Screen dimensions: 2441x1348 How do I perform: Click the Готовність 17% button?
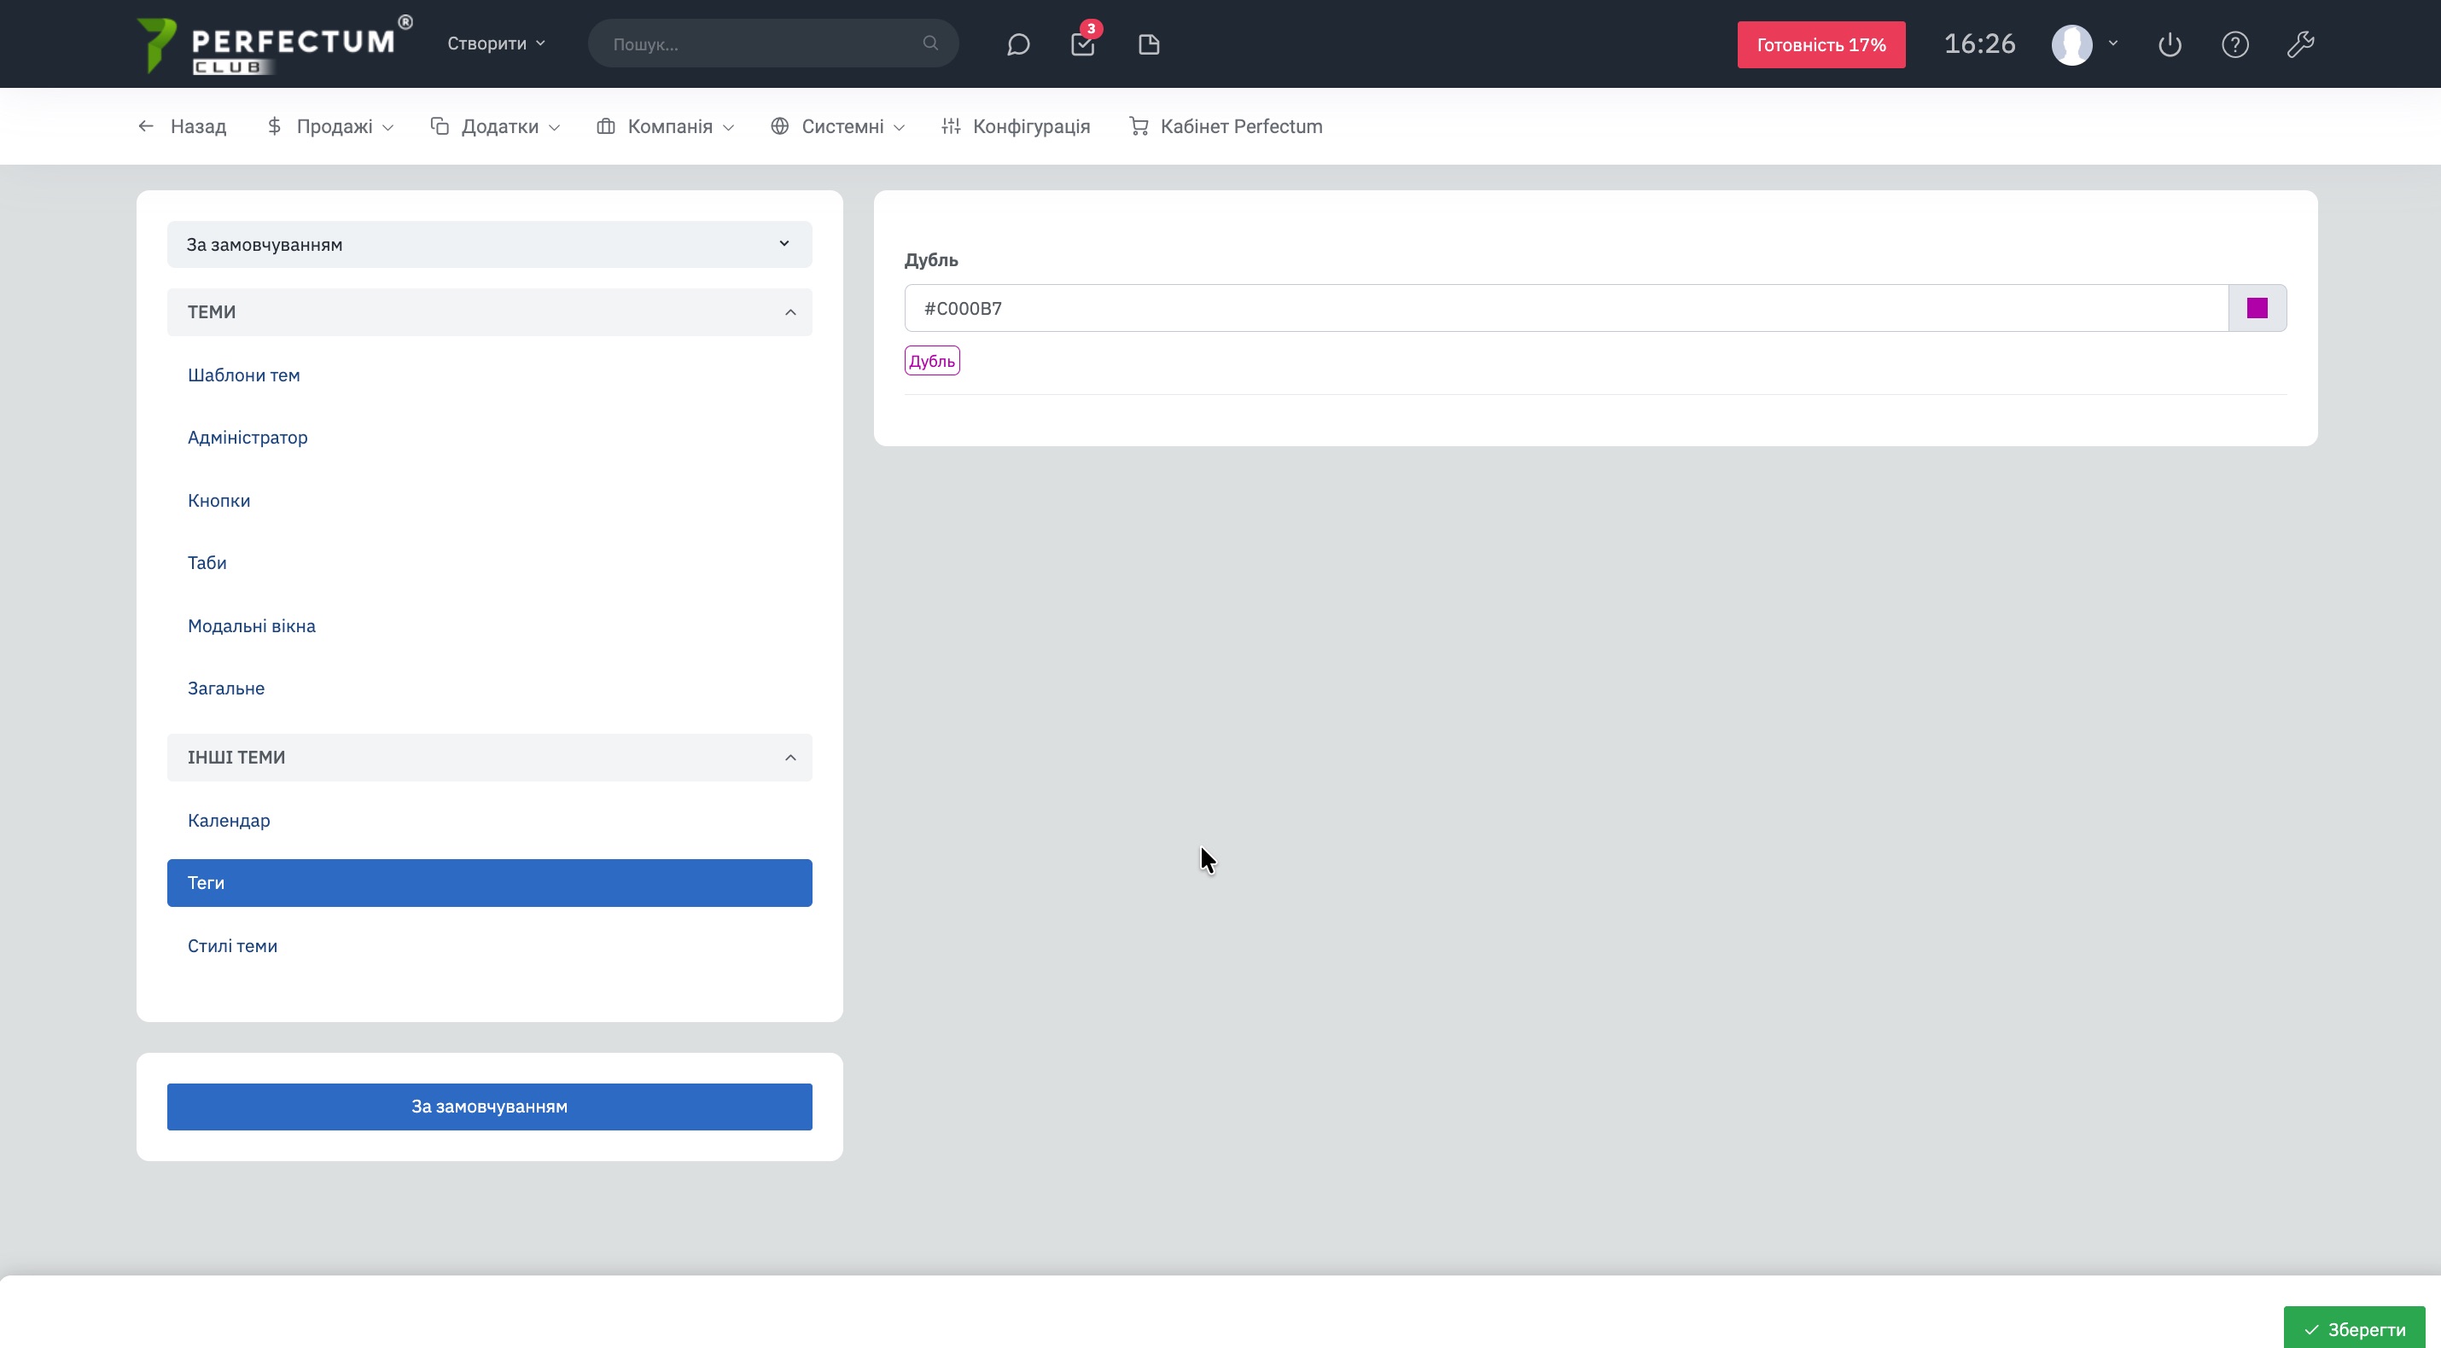click(1821, 44)
